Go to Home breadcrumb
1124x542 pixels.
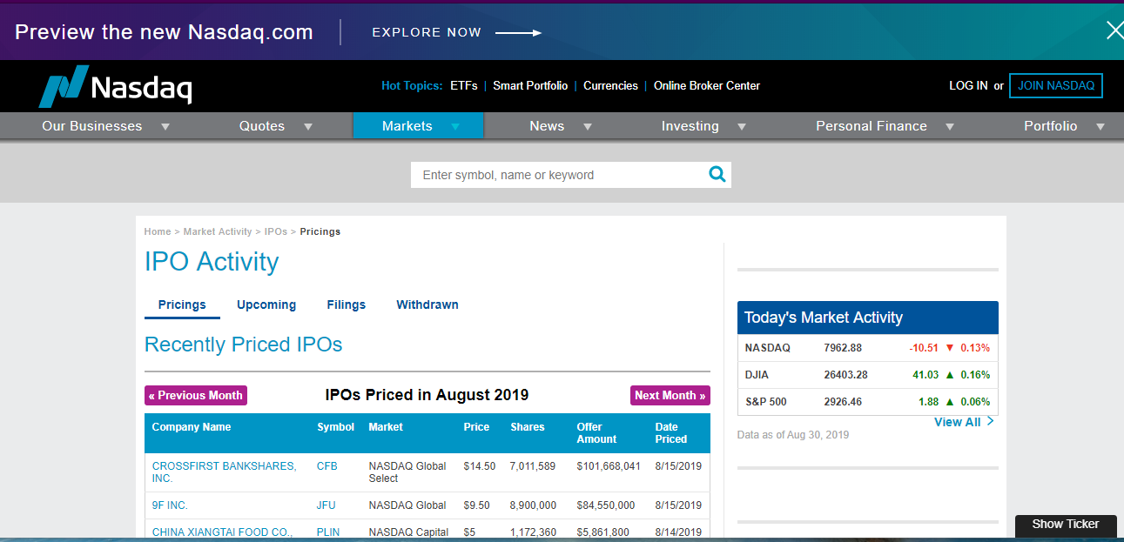(x=158, y=231)
